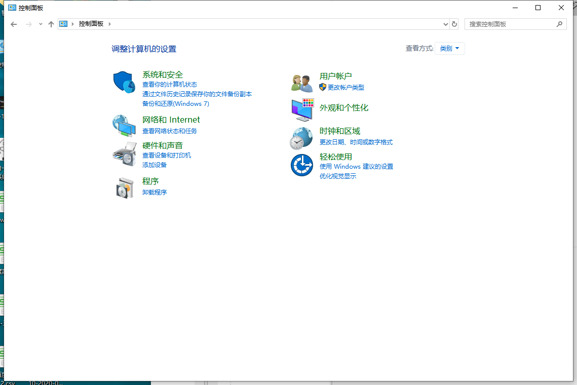This screenshot has height=385, width=577.
Task: Click 卸载程序 link
Action: tap(155, 192)
